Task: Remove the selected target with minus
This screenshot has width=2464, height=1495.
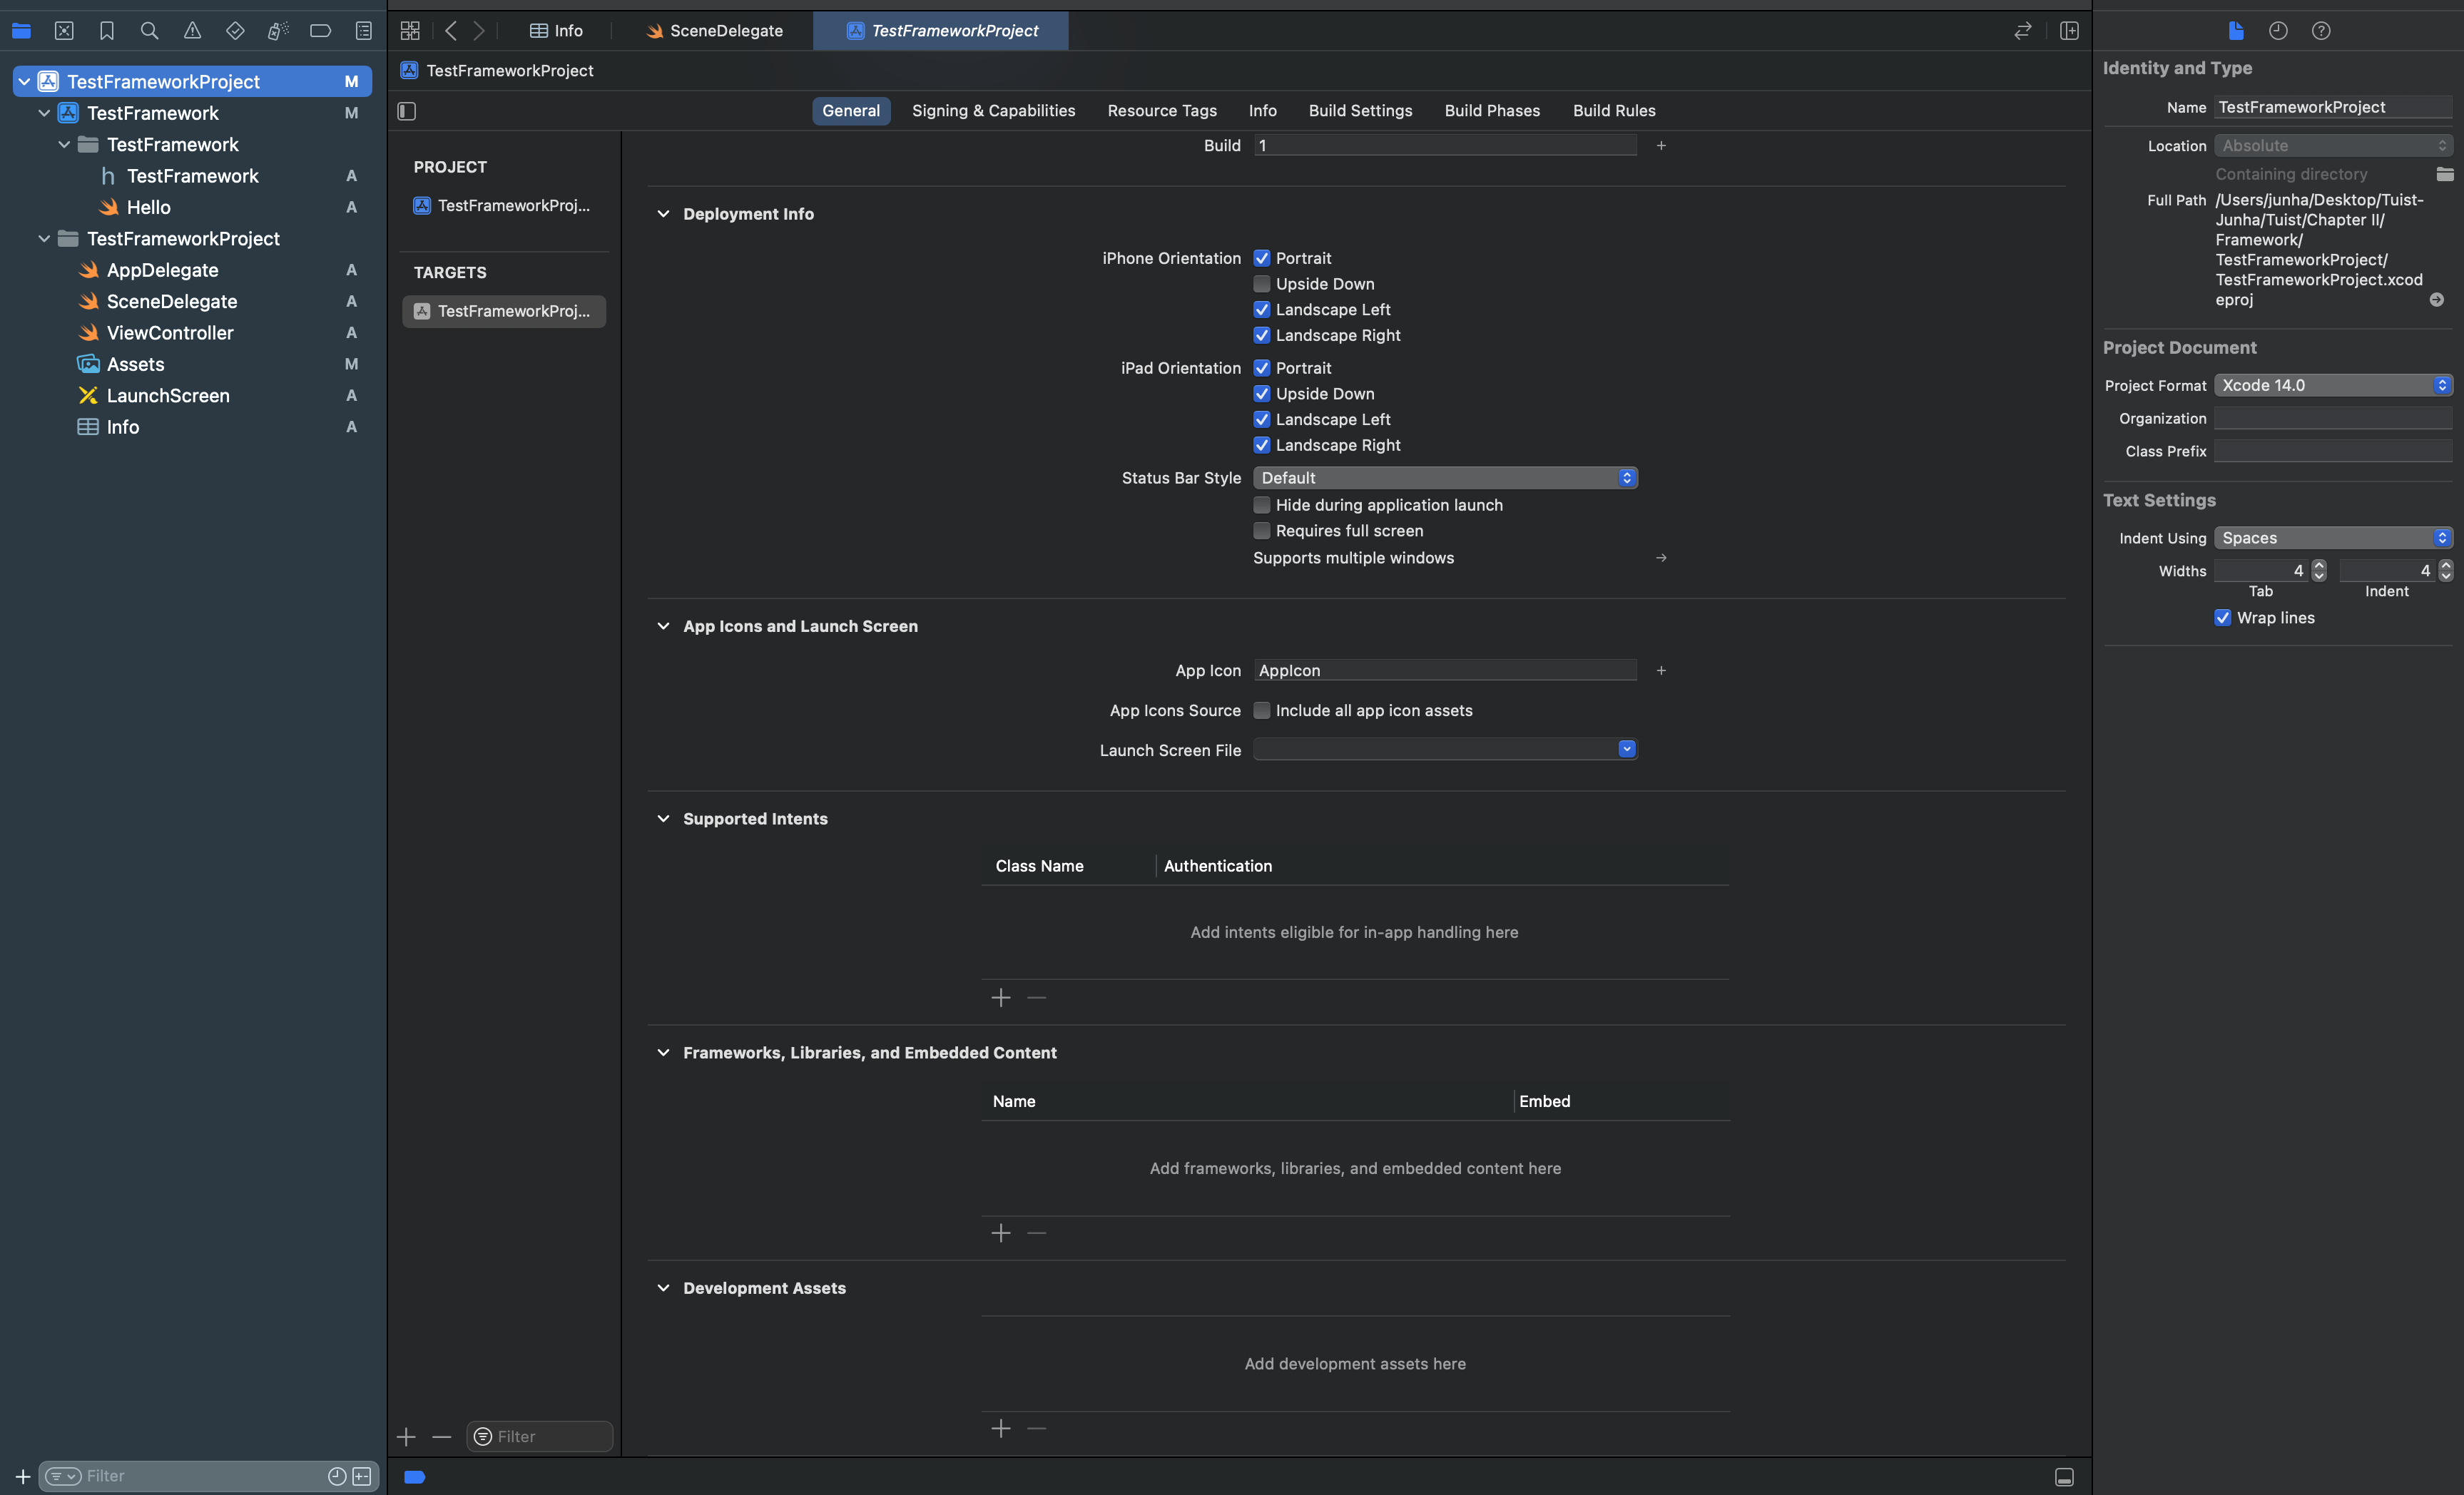Action: 442,1437
